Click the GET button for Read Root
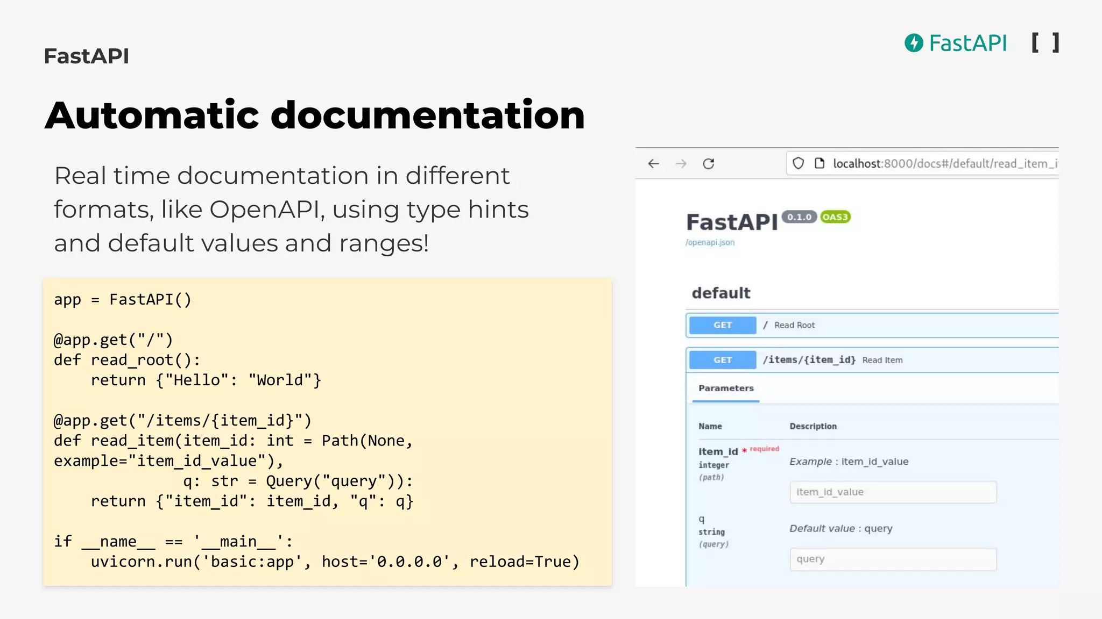The width and height of the screenshot is (1102, 619). (x=723, y=325)
